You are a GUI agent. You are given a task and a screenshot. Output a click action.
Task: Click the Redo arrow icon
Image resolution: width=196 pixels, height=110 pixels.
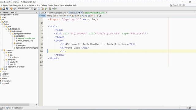15,9
